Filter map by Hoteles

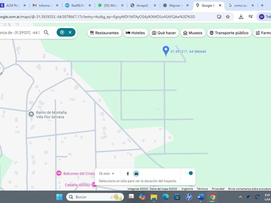(x=135, y=33)
